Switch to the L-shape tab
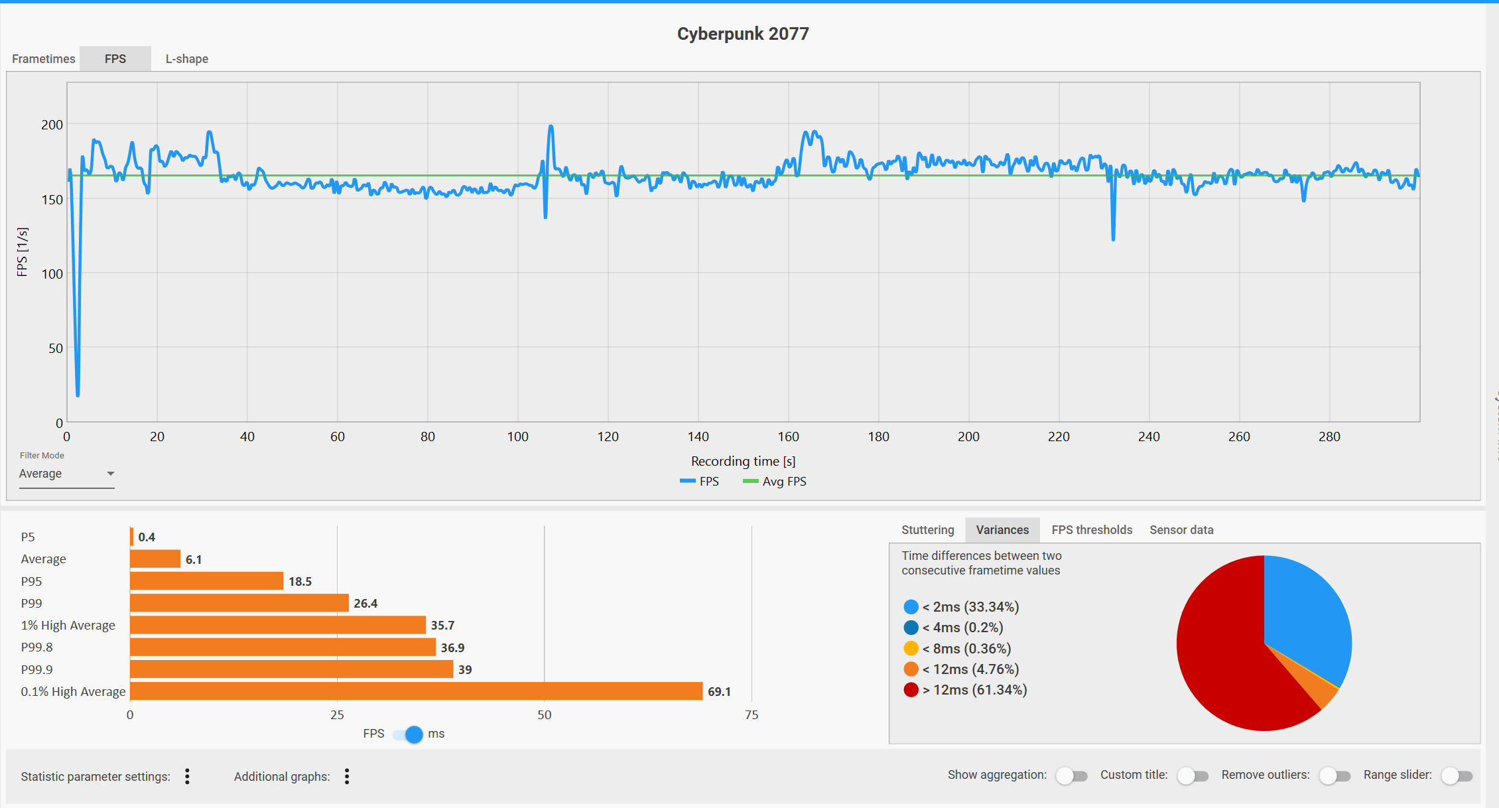 [x=186, y=59]
